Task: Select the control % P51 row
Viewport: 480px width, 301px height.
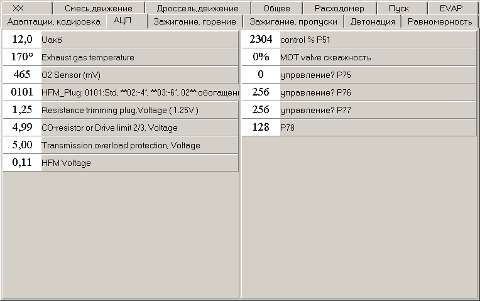Action: click(x=359, y=39)
